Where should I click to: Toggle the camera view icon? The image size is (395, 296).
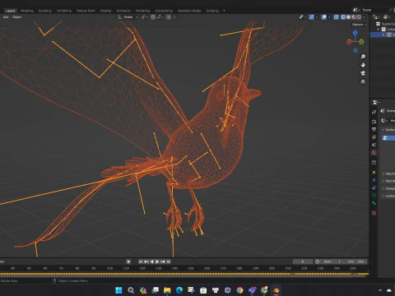pos(363,73)
